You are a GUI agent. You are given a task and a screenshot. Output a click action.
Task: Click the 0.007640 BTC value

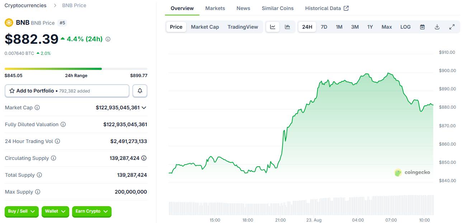click(x=19, y=53)
